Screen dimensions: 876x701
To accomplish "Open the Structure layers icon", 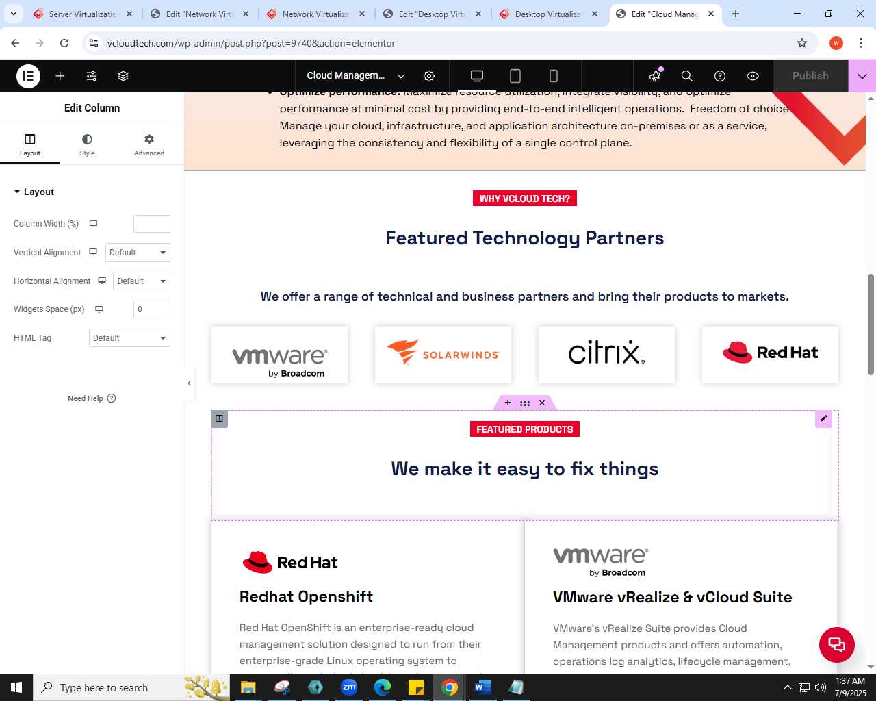I will click(x=123, y=76).
